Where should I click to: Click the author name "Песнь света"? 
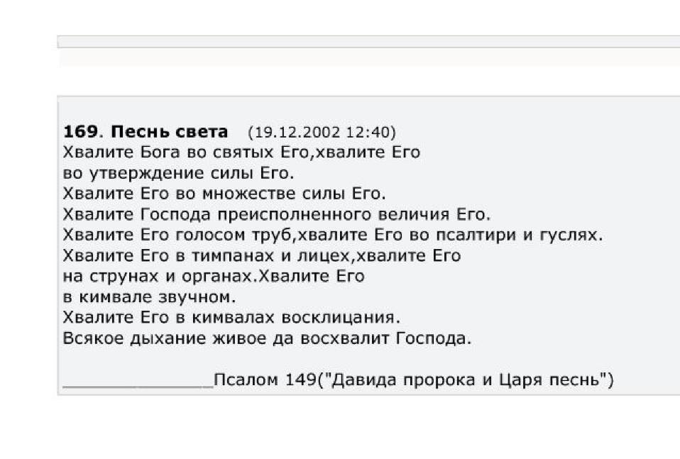[170, 132]
